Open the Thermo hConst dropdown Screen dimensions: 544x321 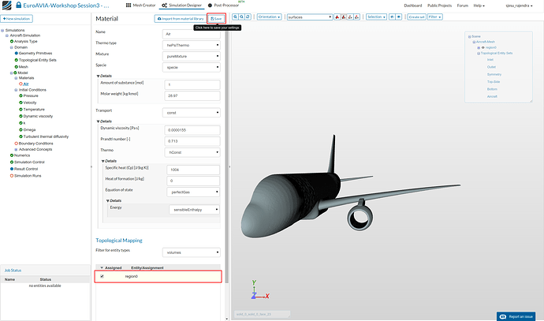(192, 152)
